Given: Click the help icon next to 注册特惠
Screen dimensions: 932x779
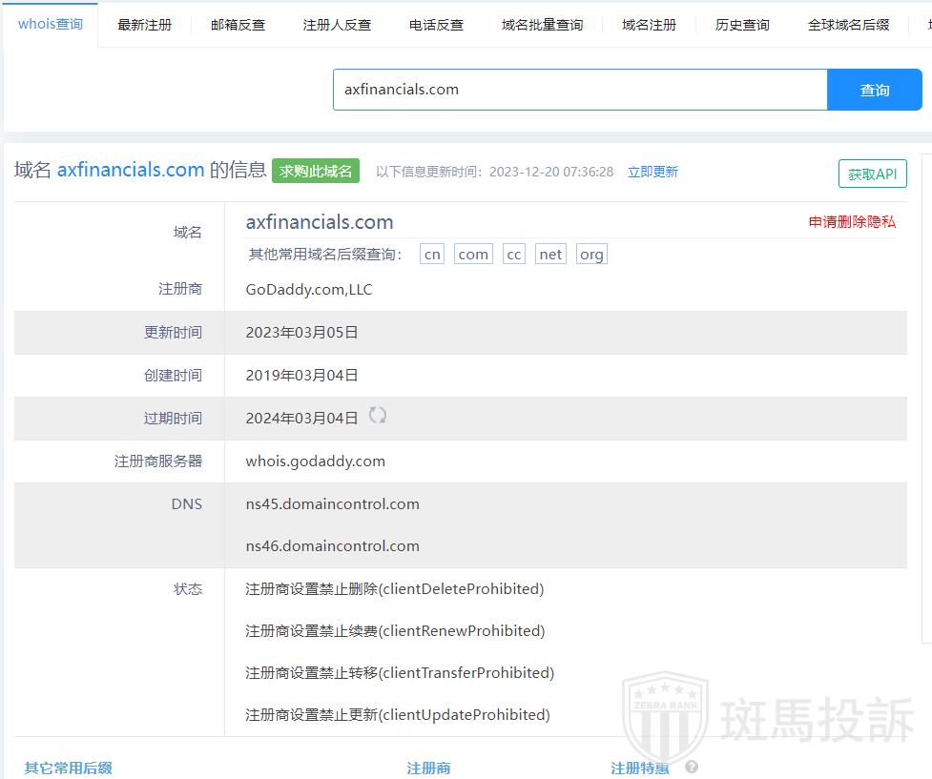Looking at the screenshot, I should click(x=692, y=767).
